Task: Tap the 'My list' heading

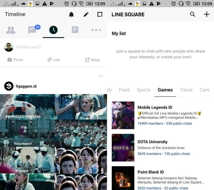Action: pos(119,33)
